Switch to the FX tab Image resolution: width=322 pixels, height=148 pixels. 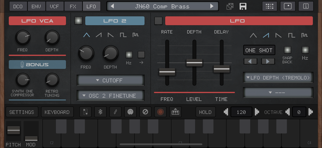point(73,6)
